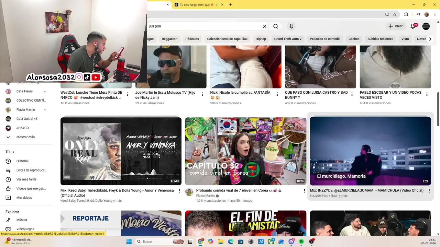Open Flavia Martin channel avatar under video
440x247 pixels.
click(x=189, y=192)
